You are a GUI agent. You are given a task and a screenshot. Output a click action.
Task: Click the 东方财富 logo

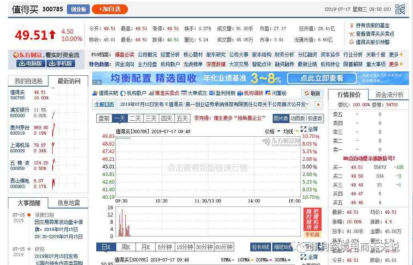(x=27, y=55)
